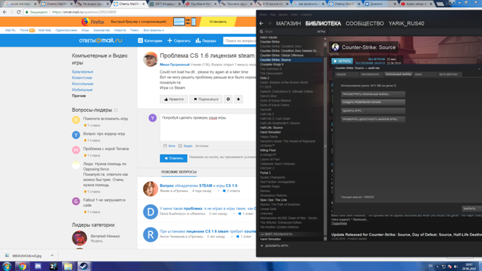The width and height of the screenshot is (482, 271).
Task: Open the СООБЩЕСТВО tab in Steam
Action: tap(365, 23)
